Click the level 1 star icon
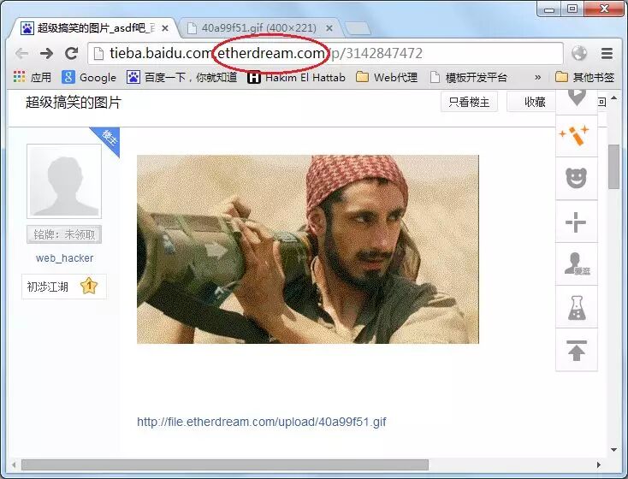628x479 pixels. tap(89, 286)
